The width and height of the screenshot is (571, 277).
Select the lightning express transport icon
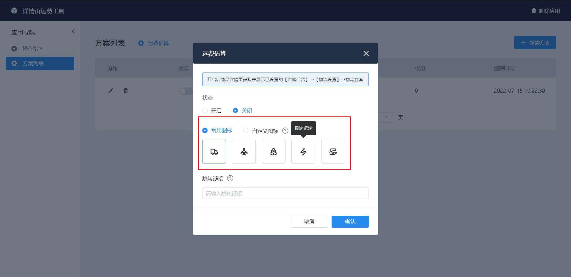pos(303,152)
